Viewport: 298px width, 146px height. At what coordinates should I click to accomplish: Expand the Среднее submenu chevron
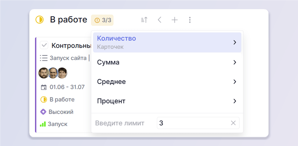coord(235,82)
